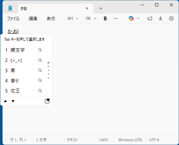Open the emoji panel heart icon
Screen dimensions: 179x145
tap(47, 101)
